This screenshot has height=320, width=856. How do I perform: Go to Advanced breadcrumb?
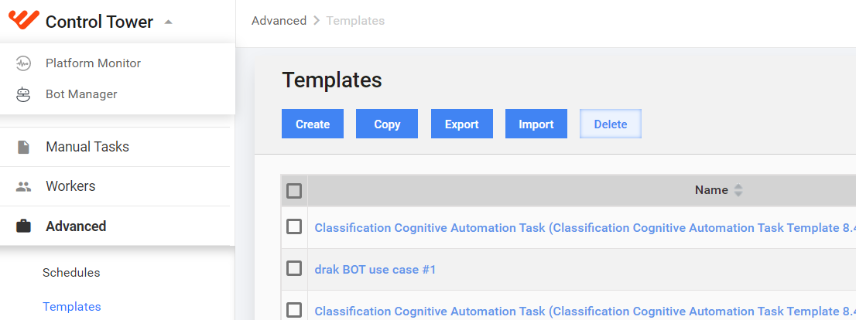pyautogui.click(x=279, y=21)
